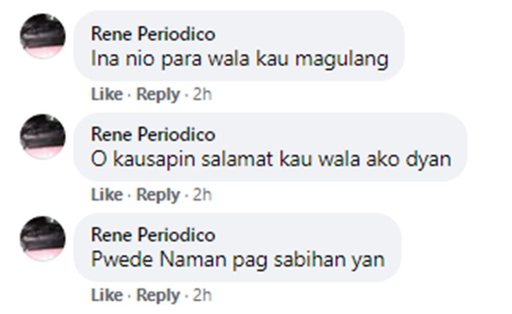Open Rene Periodico name above 'O kausapin' comment

point(153,134)
